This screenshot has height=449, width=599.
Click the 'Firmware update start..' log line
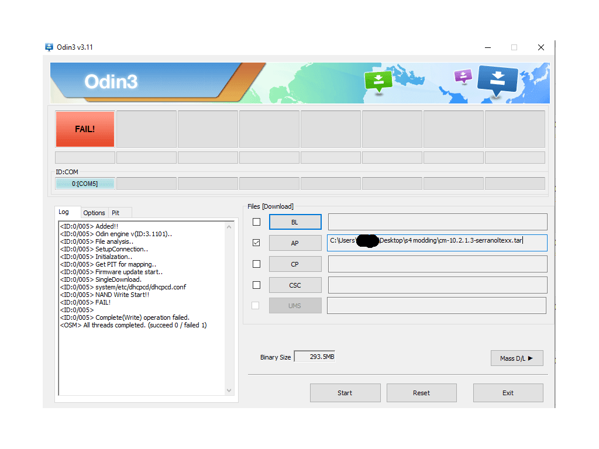[111, 272]
